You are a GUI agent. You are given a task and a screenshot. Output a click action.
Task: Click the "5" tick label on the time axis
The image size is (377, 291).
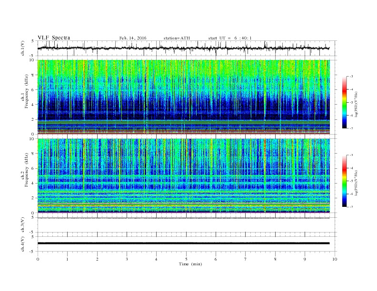[x=186, y=259]
